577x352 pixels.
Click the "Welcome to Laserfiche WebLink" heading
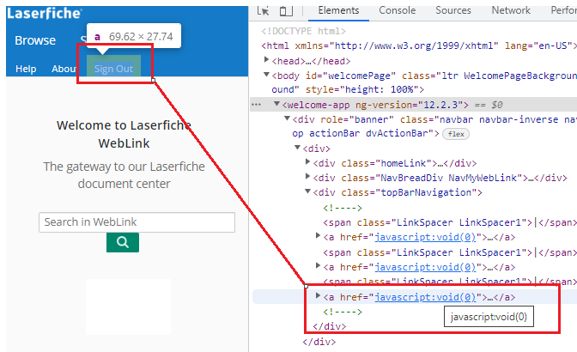click(124, 134)
